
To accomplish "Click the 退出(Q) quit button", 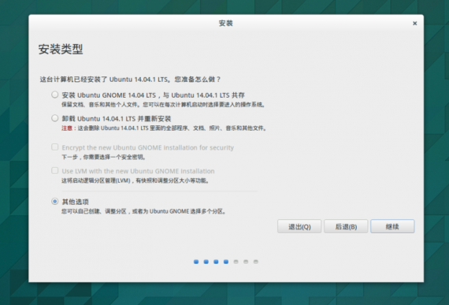I will coord(299,226).
